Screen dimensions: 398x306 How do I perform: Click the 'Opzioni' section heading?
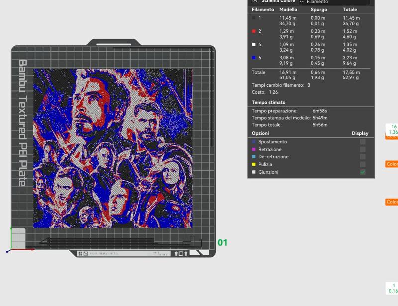pyautogui.click(x=260, y=133)
